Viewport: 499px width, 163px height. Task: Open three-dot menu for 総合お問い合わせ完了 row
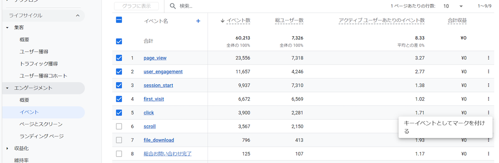coord(488,154)
